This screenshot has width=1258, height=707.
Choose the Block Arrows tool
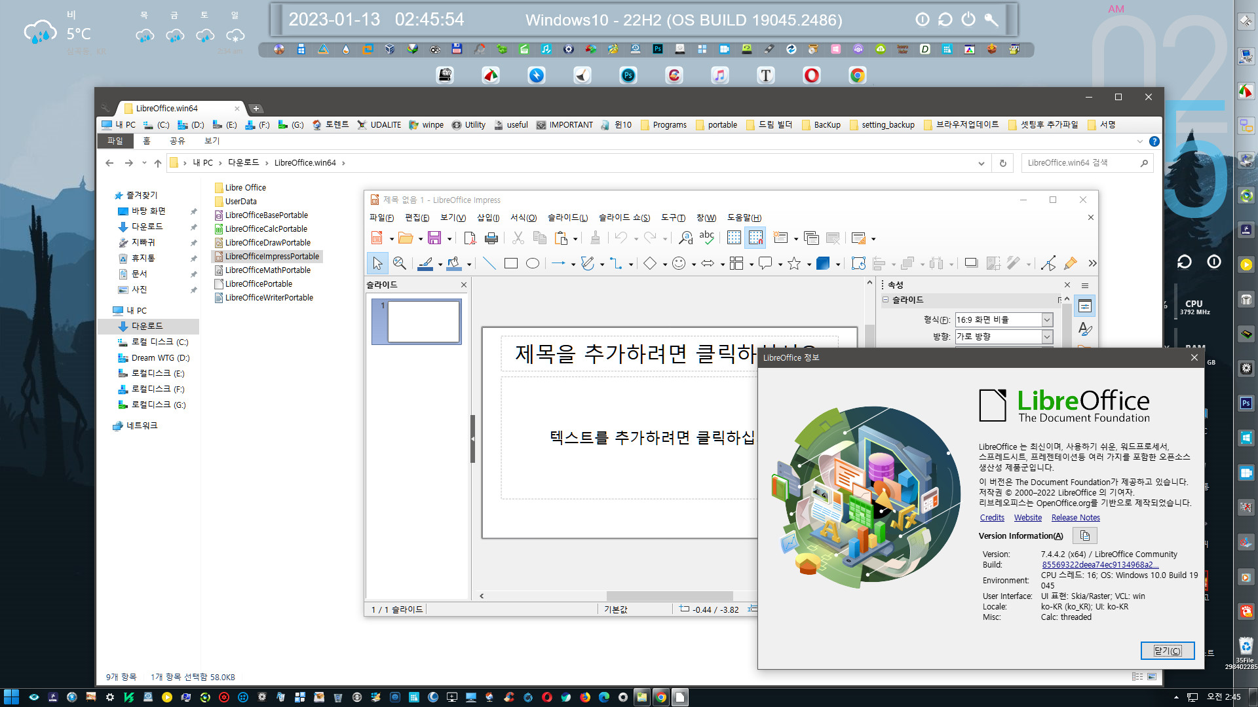(x=708, y=263)
